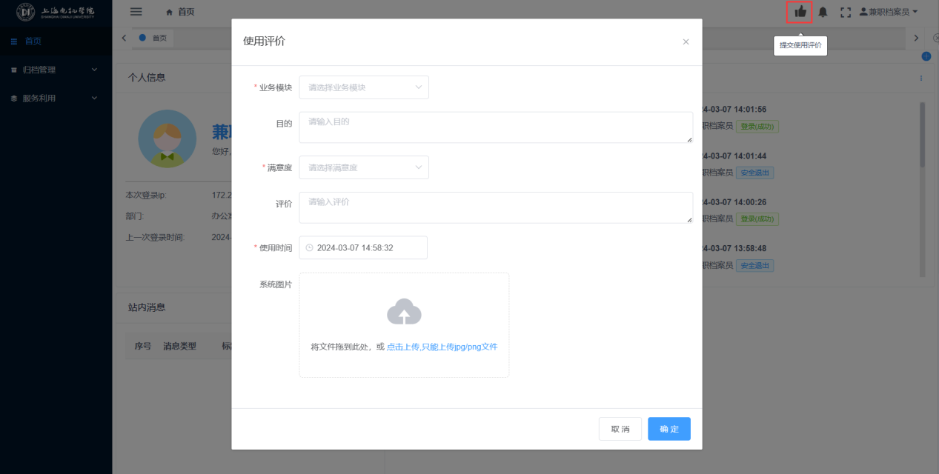Screen dimensions: 939x474
Task: Click the cloud upload icon
Action: 404,312
